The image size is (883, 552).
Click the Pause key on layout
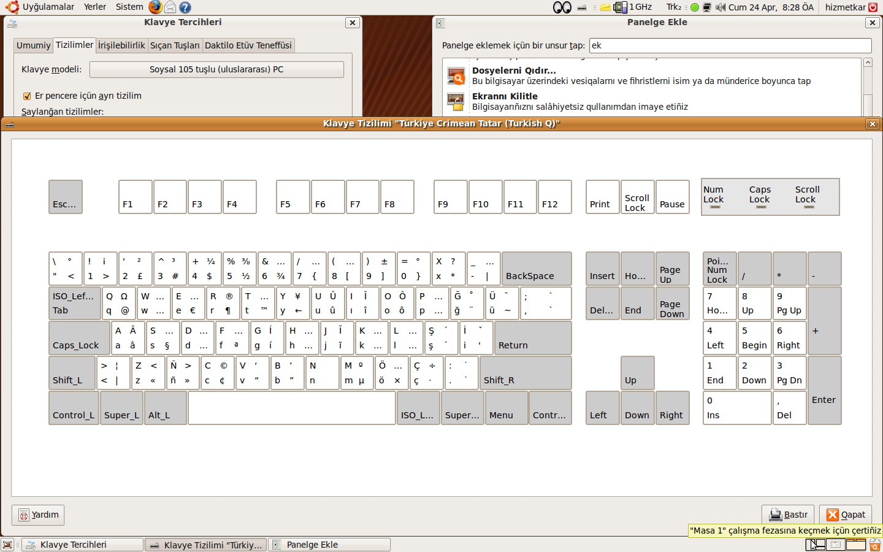point(673,197)
